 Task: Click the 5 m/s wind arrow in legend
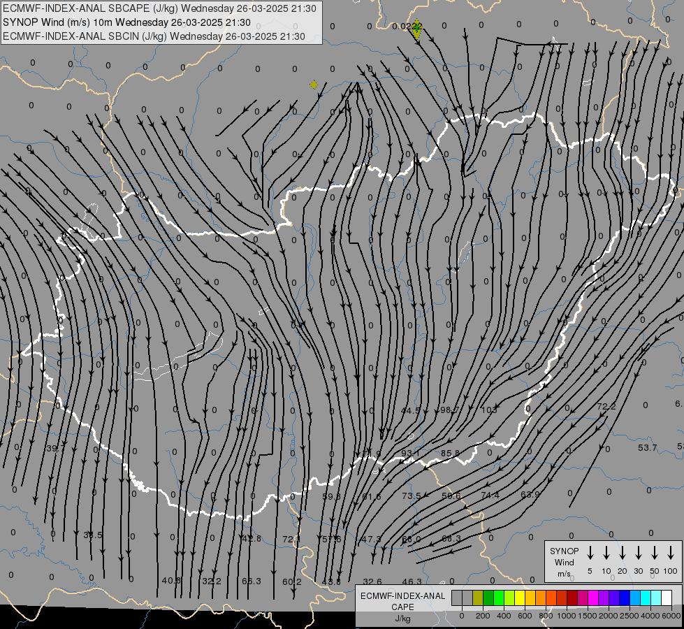590,553
